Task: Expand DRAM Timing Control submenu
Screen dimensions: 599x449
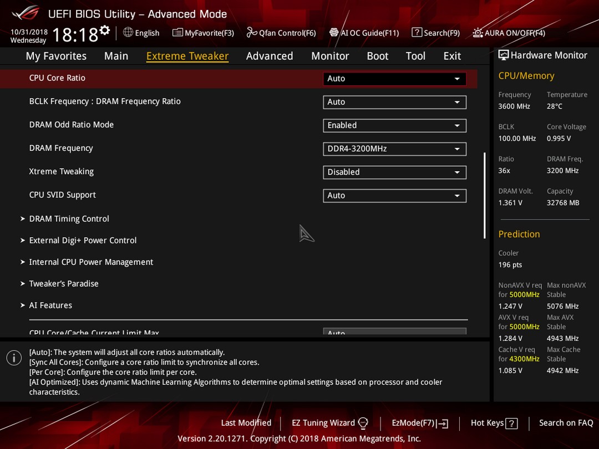Action: pos(69,219)
